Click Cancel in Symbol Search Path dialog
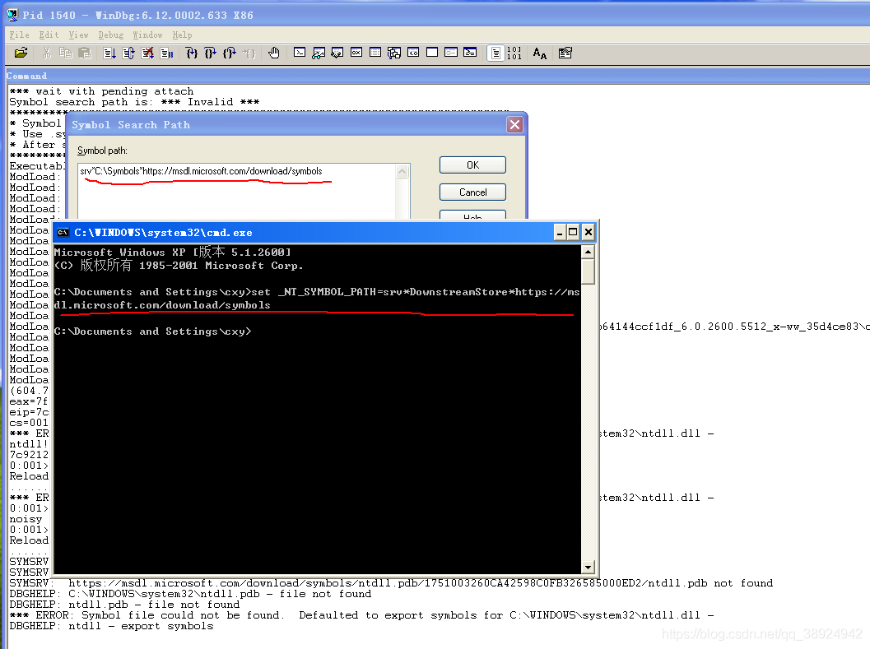 click(472, 192)
